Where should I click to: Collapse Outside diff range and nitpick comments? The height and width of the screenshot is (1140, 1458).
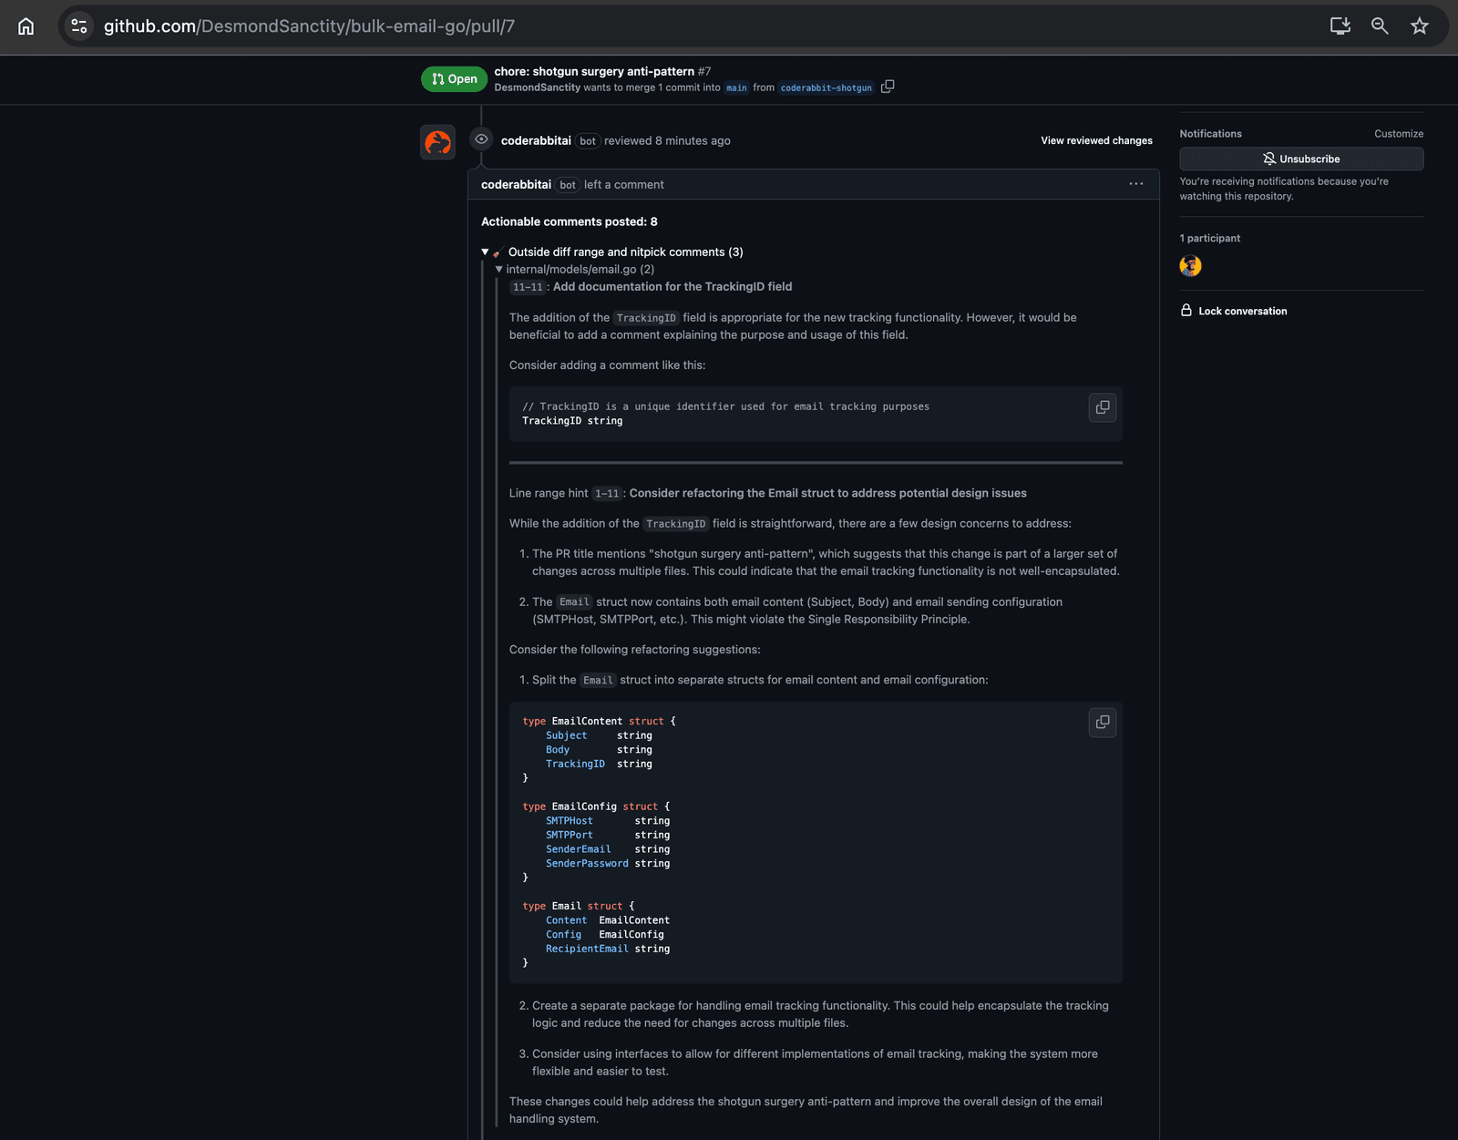(x=486, y=252)
